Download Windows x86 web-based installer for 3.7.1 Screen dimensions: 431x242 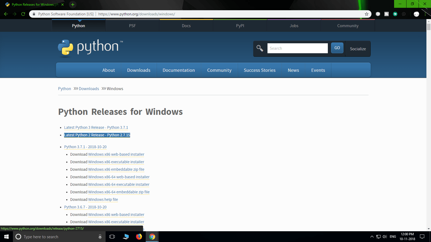point(116,154)
